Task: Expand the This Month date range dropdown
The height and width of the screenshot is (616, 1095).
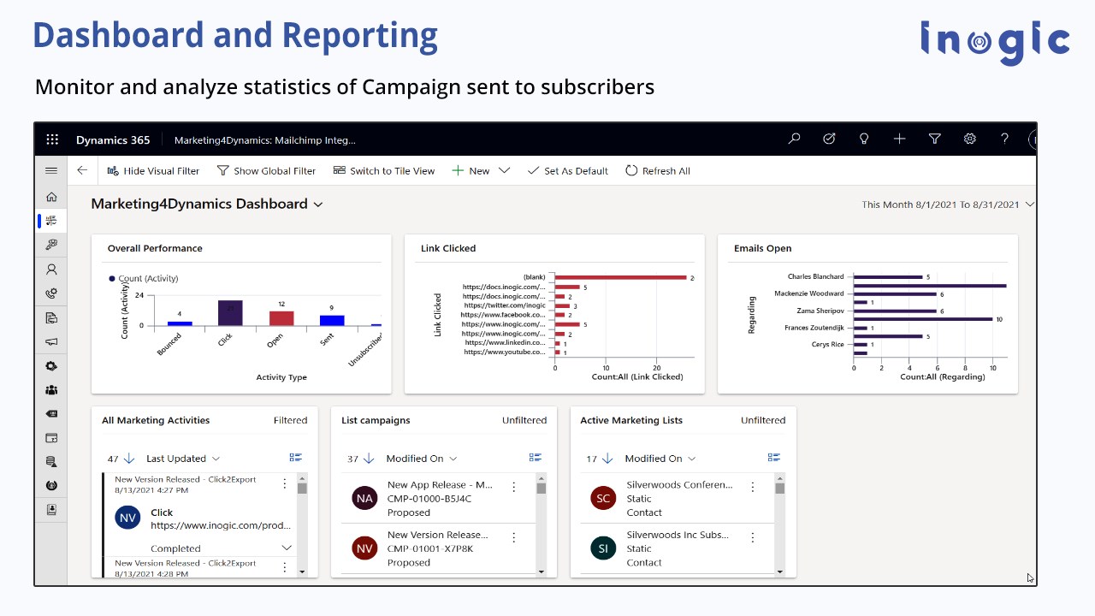Action: click(1029, 204)
